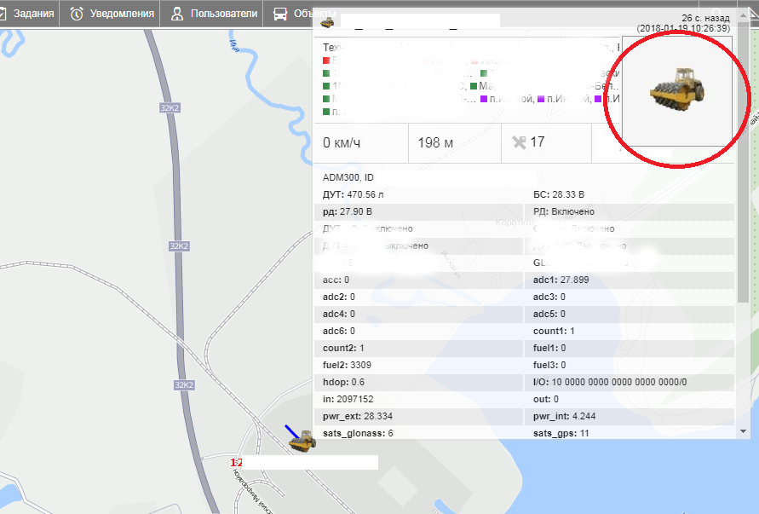Select the sats_gps: 11 parameter
Image resolution: width=759 pixels, height=514 pixels.
tap(563, 434)
